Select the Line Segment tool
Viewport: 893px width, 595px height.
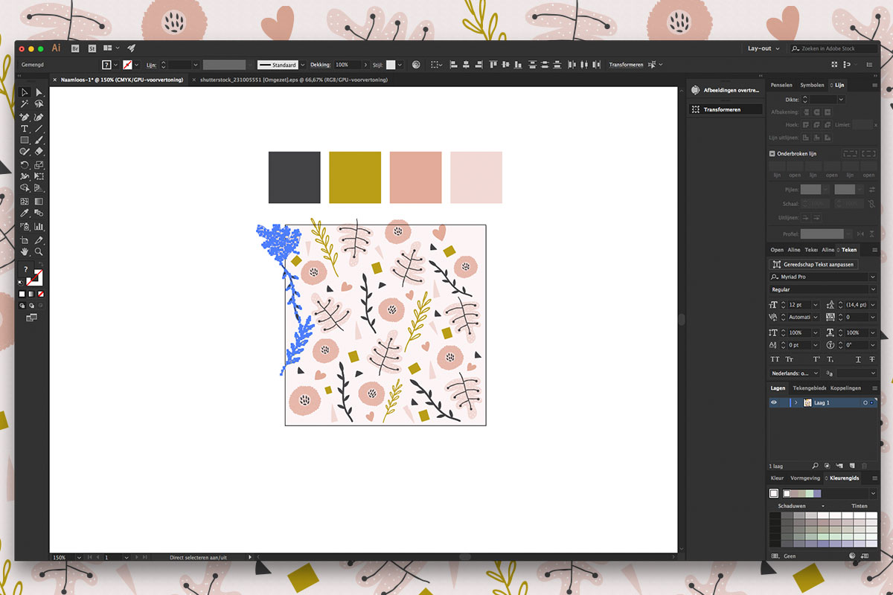(x=39, y=129)
